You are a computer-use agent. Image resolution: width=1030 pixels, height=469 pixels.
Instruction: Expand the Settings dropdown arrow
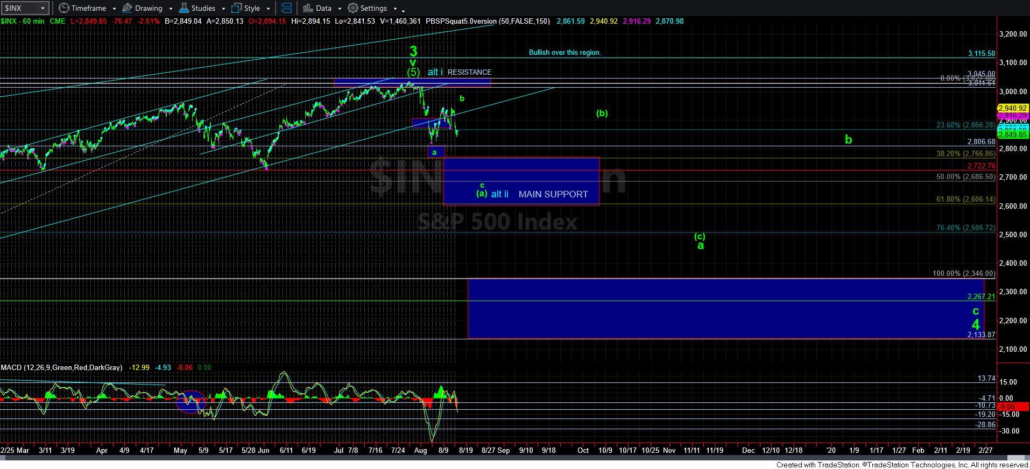[395, 9]
